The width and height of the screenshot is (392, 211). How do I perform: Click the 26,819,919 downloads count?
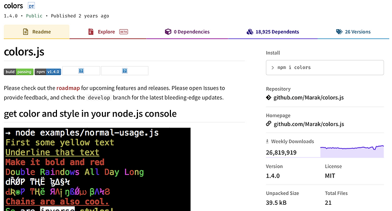pyautogui.click(x=281, y=153)
